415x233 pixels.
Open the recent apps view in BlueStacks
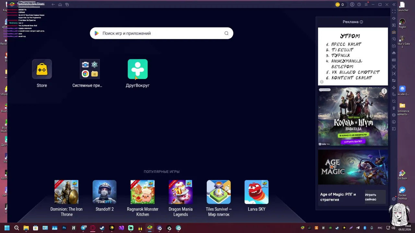click(67, 5)
